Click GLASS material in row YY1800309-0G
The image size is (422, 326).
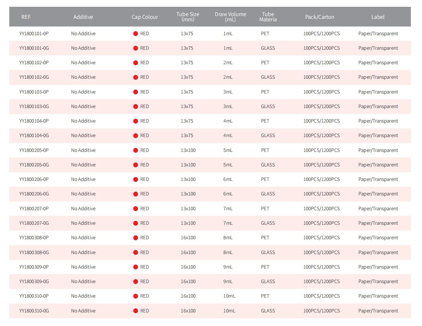pos(268,282)
